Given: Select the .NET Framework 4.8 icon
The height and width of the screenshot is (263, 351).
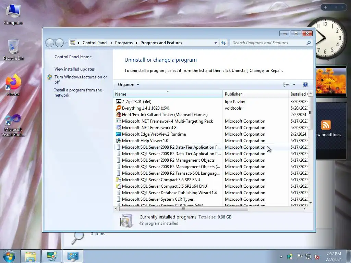Looking at the screenshot, I should click(x=118, y=128).
